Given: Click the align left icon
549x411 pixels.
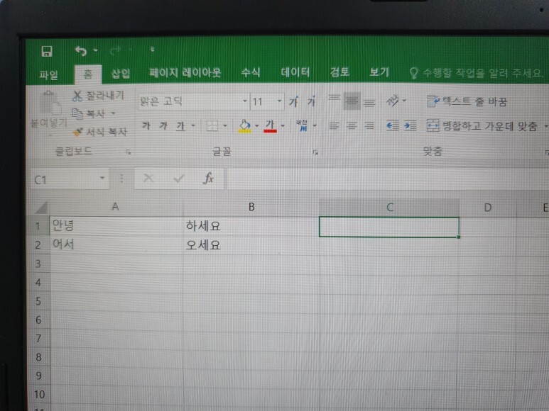Looking at the screenshot, I should pyautogui.click(x=334, y=125).
